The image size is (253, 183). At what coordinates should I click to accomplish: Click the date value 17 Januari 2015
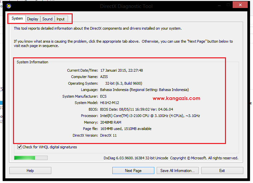[x=121, y=70]
